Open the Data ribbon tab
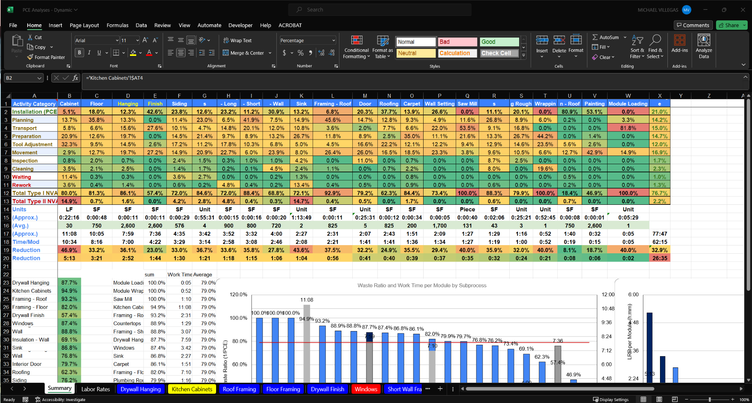The image size is (752, 403). click(141, 25)
